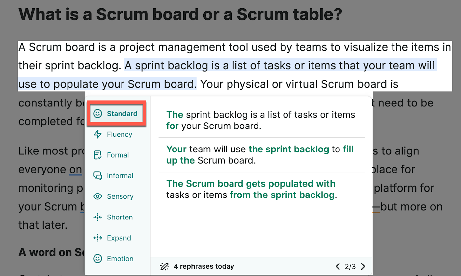461x276 pixels.
Task: Apply the "Your team will use" rephrase
Action: click(x=260, y=155)
